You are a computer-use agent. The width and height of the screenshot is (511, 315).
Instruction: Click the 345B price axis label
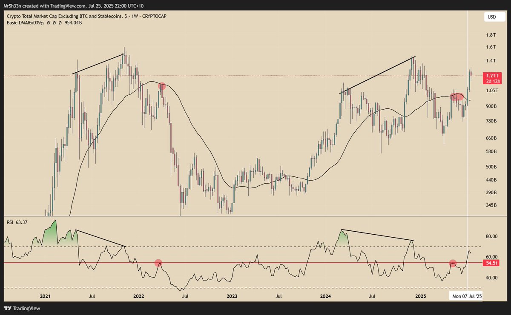coord(491,205)
